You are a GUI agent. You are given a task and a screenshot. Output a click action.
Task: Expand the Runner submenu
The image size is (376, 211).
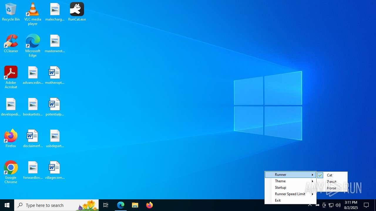click(291, 175)
